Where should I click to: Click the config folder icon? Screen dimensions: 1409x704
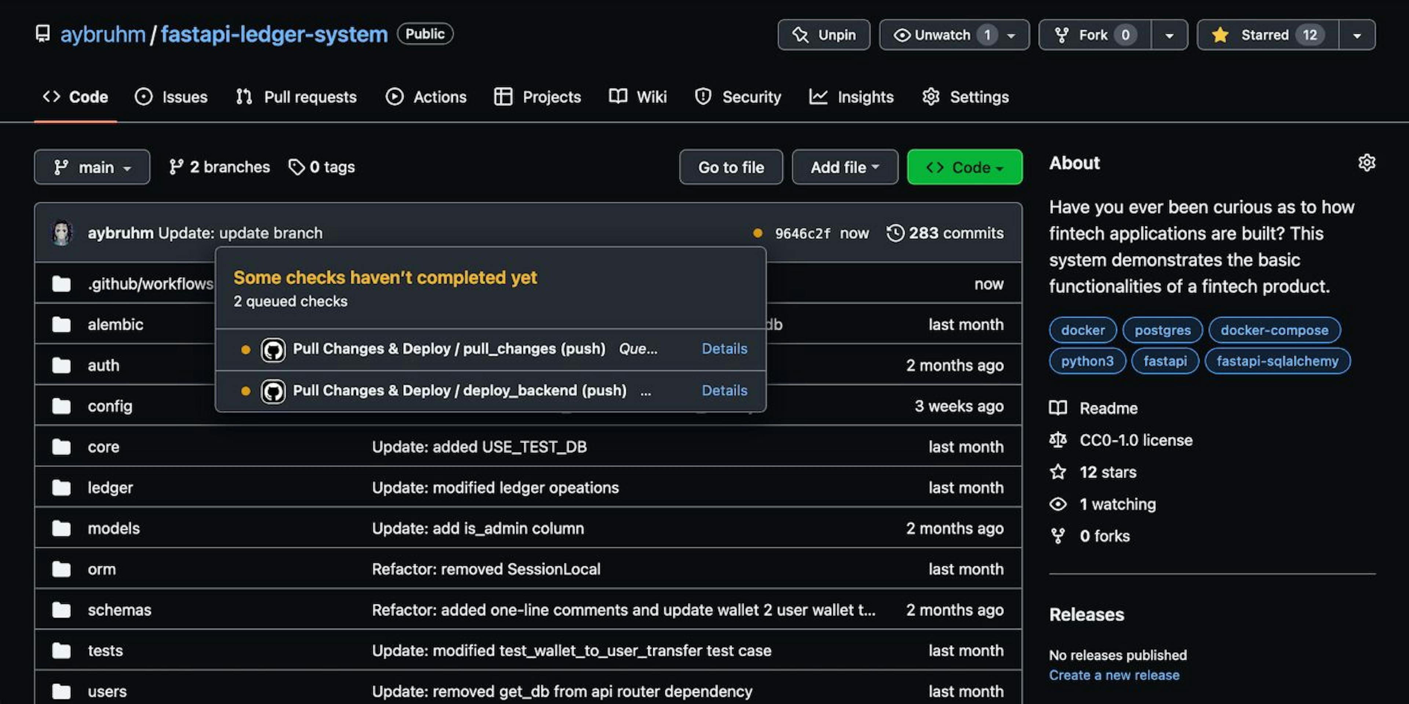coord(61,406)
